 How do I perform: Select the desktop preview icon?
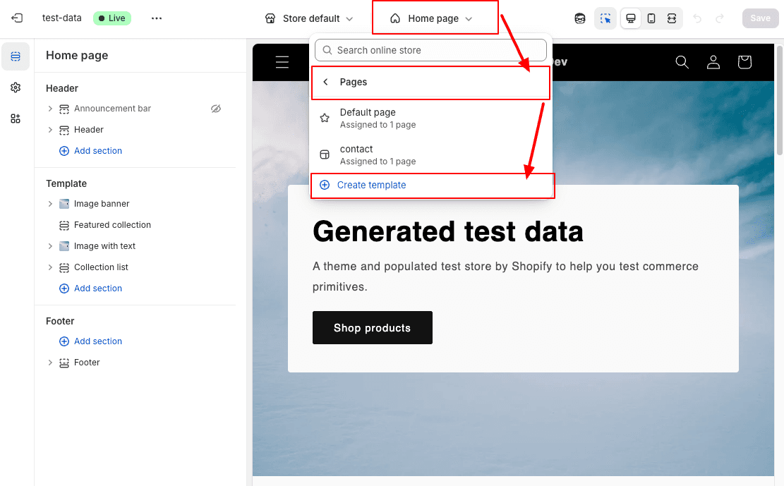(x=630, y=18)
